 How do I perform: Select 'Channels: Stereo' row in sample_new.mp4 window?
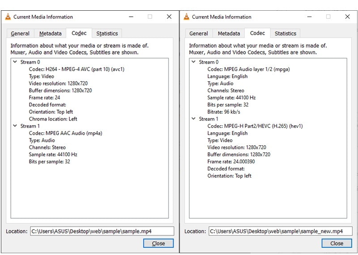[226, 90]
